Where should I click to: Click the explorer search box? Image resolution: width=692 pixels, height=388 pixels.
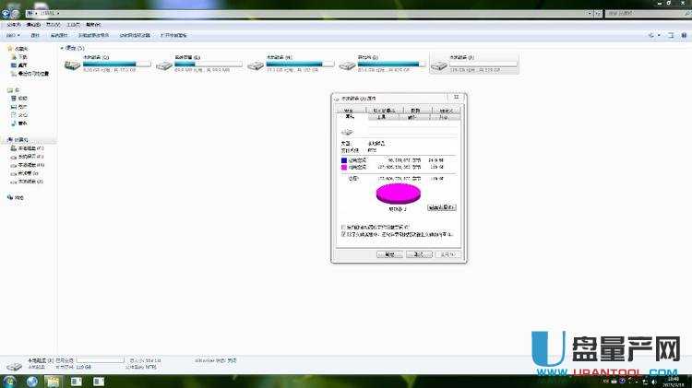[x=637, y=15]
